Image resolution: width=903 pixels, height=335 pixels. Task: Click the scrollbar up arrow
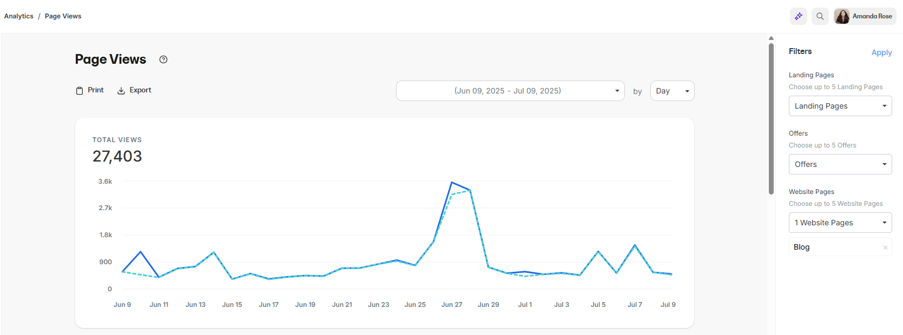click(x=771, y=38)
